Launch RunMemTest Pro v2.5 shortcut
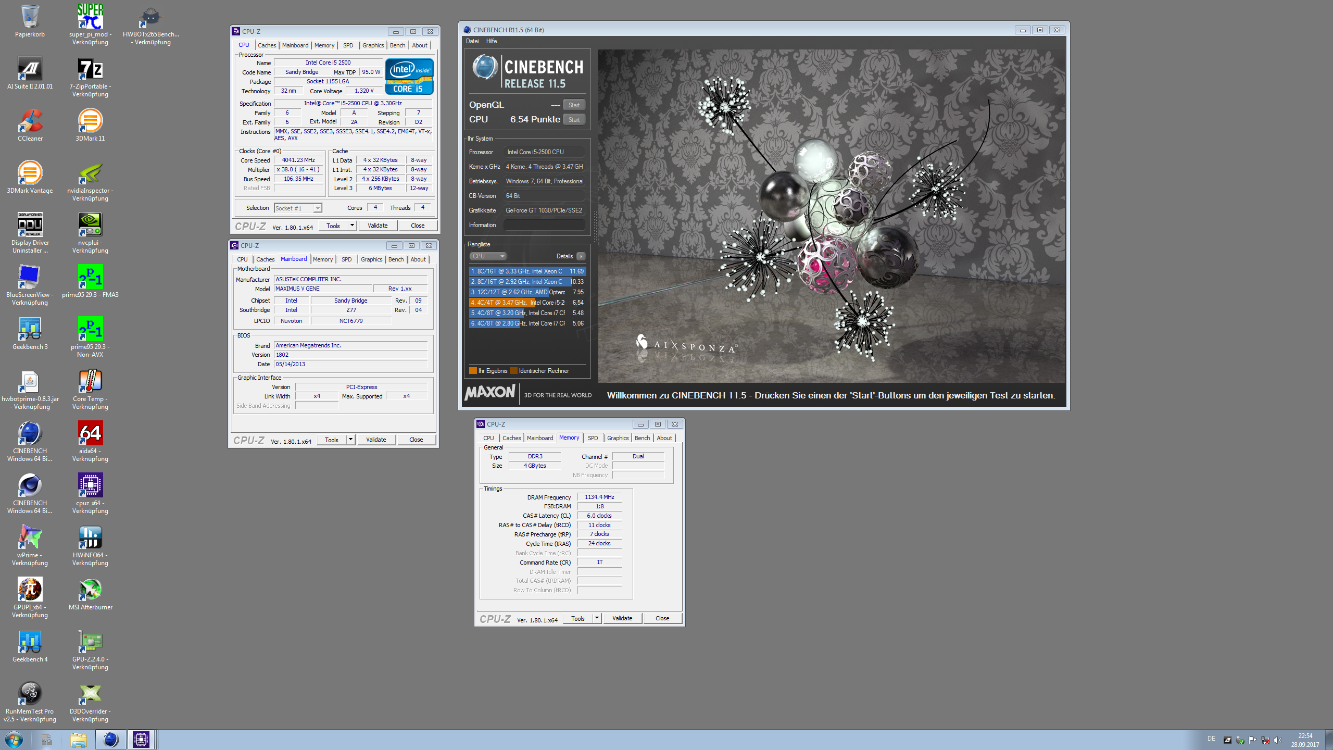This screenshot has height=750, width=1333. click(30, 702)
